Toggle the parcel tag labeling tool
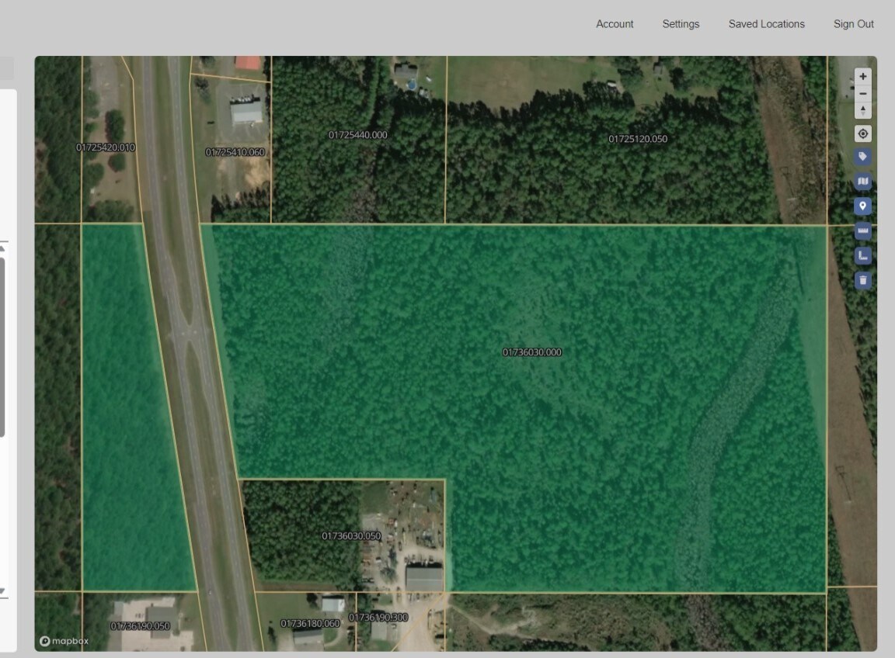The width and height of the screenshot is (895, 658). click(x=862, y=156)
